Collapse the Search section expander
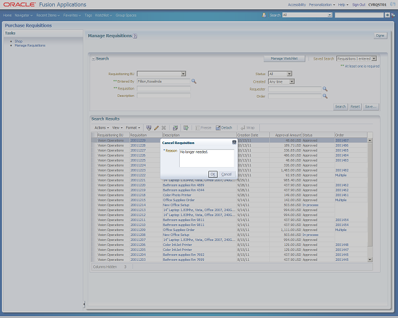The width and height of the screenshot is (398, 318). [93, 59]
